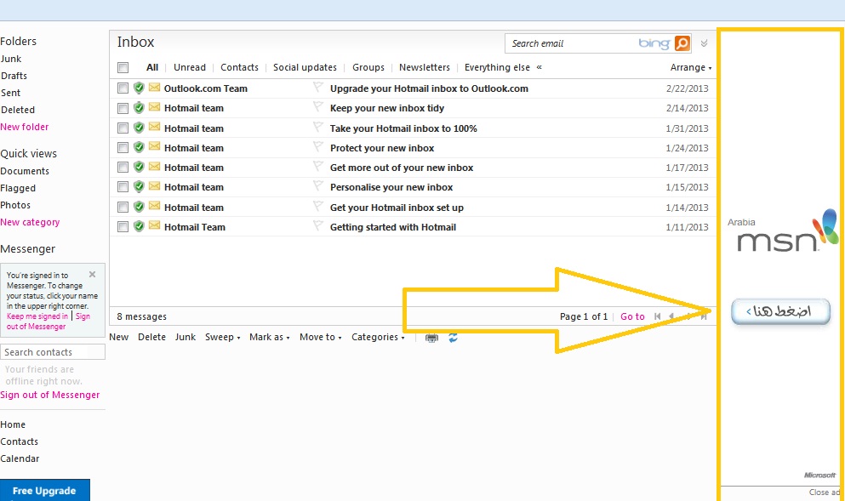Select the All filter tab
The width and height of the screenshot is (845, 501).
click(x=152, y=67)
